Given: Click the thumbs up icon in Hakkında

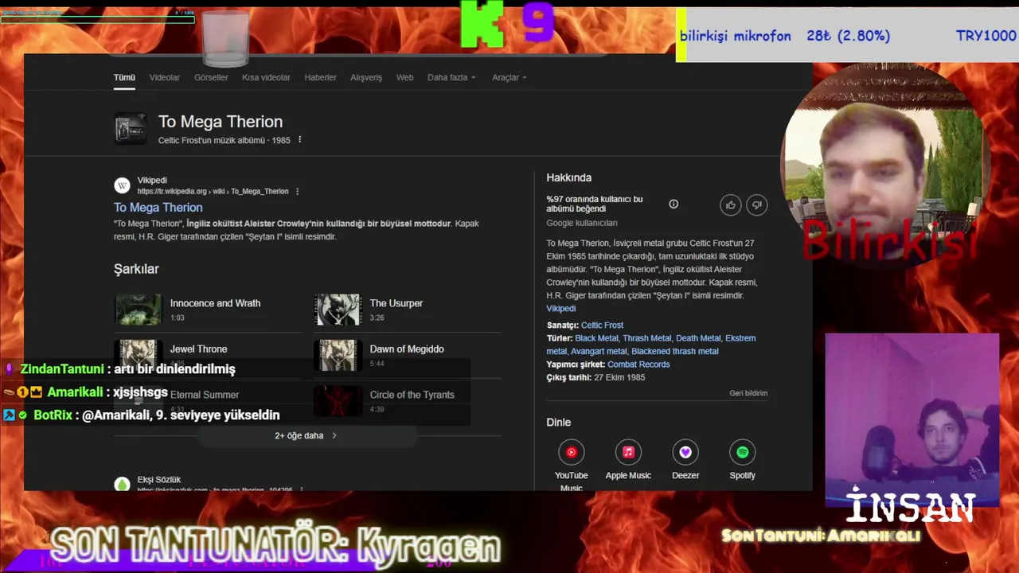Looking at the screenshot, I should (x=731, y=205).
